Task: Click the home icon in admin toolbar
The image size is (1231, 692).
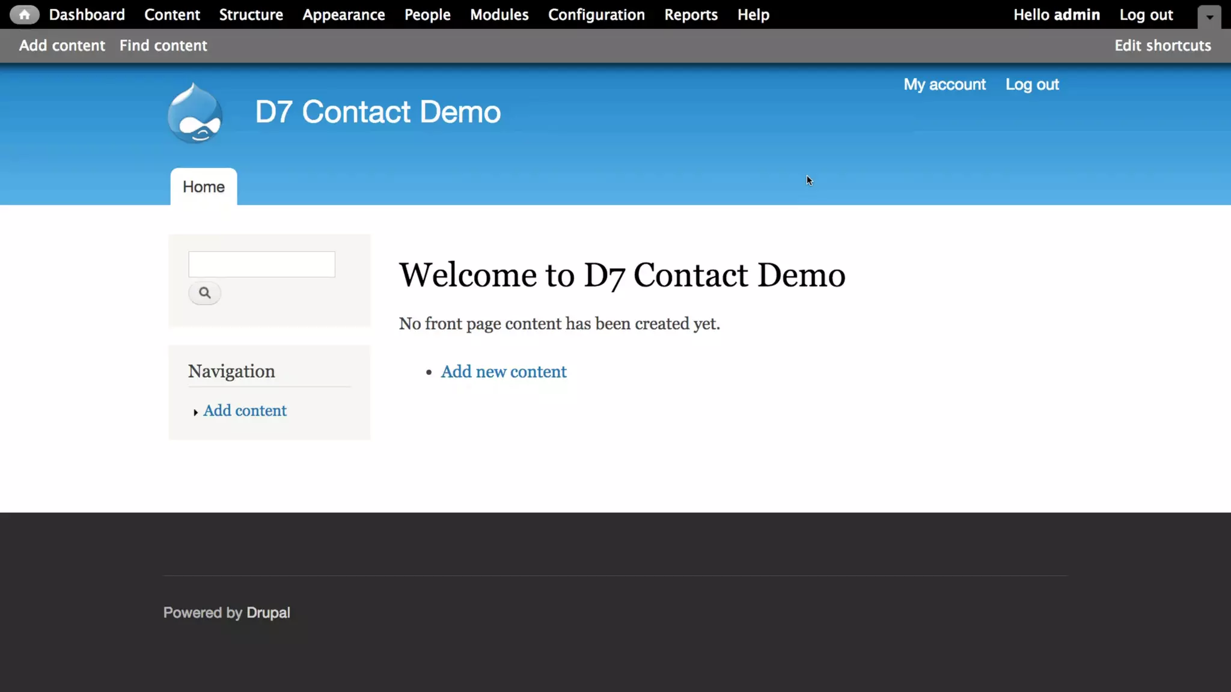Action: pyautogui.click(x=24, y=15)
